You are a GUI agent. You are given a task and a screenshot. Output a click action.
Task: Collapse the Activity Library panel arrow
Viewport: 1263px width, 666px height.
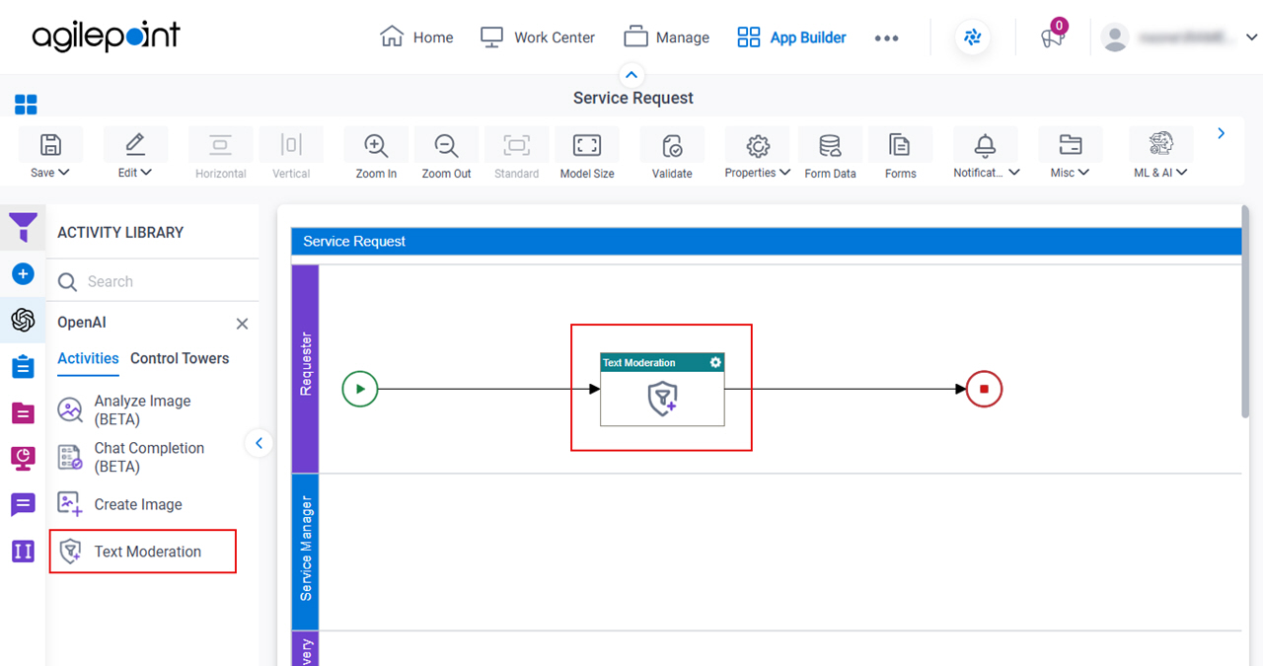coord(259,443)
